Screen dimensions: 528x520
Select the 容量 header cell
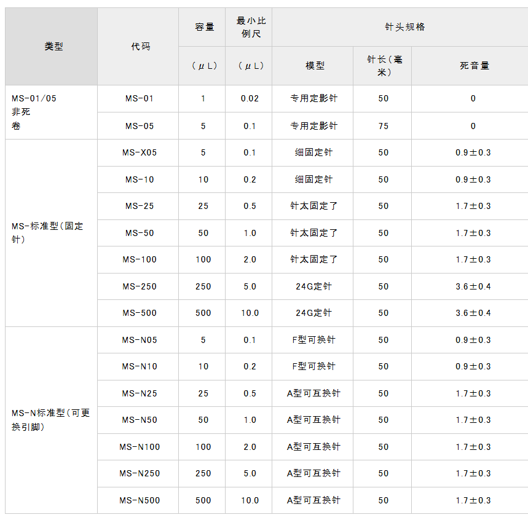point(202,28)
